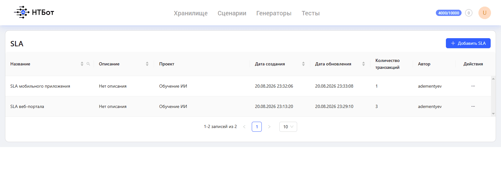Sort table by Дата обновления column
Image resolution: width=501 pixels, height=194 pixels.
[x=364, y=64]
